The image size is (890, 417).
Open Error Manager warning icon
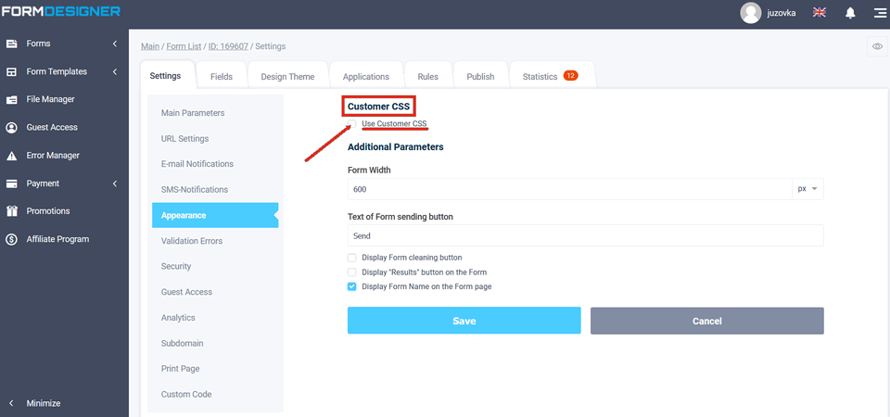pos(12,156)
